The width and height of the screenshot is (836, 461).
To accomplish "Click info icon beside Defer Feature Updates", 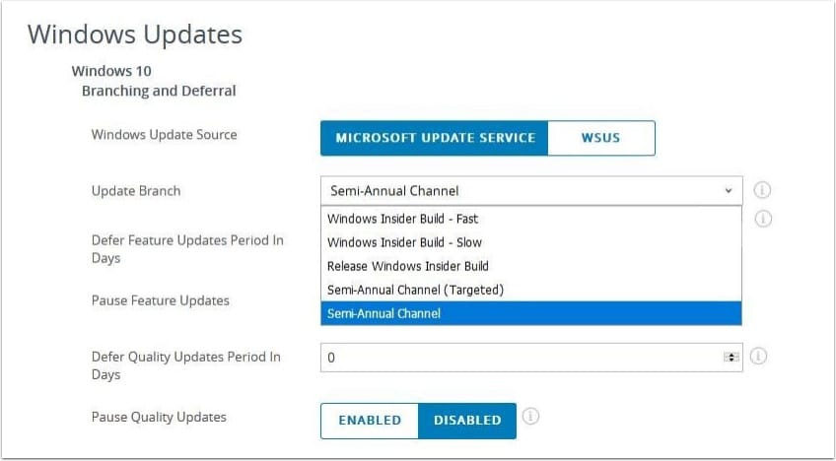I will click(762, 219).
